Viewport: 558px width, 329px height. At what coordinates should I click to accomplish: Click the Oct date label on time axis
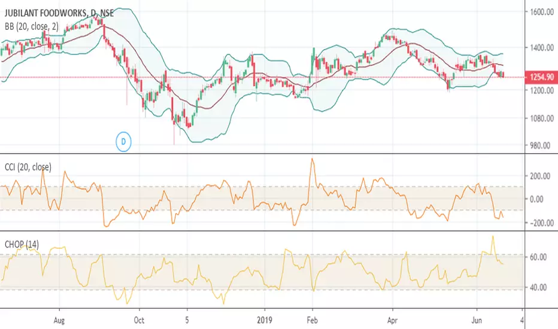pos(139,321)
